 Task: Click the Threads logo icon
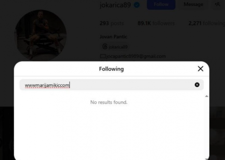point(105,46)
